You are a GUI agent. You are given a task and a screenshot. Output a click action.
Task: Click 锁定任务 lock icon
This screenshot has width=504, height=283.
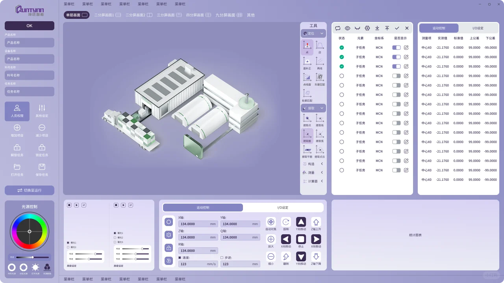42,147
